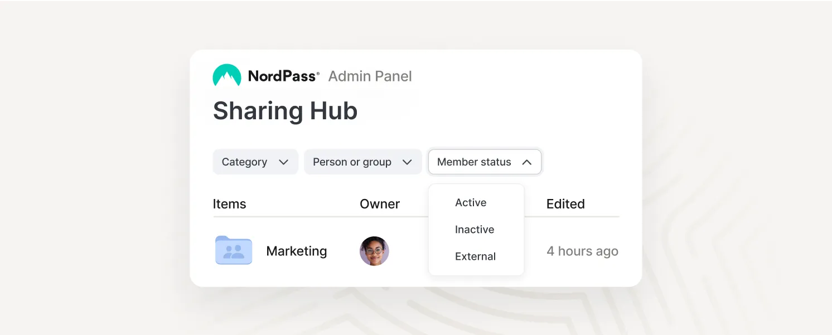Click the chevron arrow inside Category filter
The height and width of the screenshot is (335, 832).
283,162
